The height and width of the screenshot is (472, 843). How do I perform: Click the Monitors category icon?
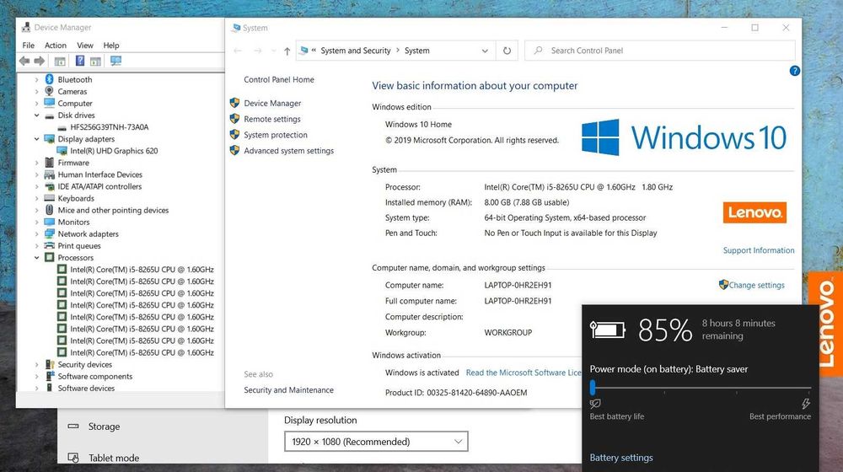(x=50, y=222)
